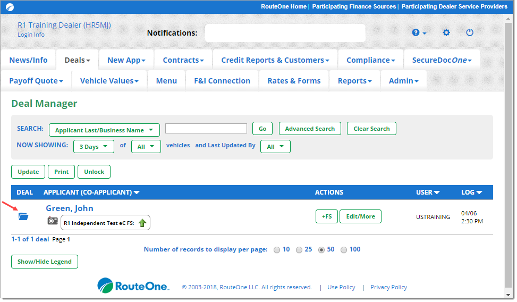Expand the Compliance menu

point(370,60)
